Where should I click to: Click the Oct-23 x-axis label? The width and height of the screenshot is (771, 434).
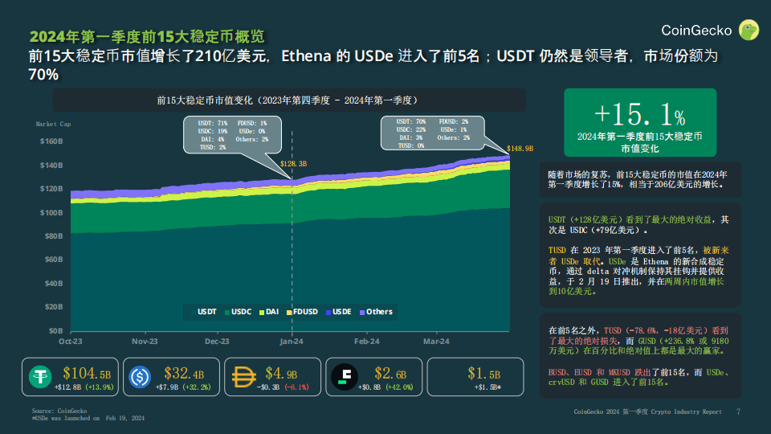[71, 342]
